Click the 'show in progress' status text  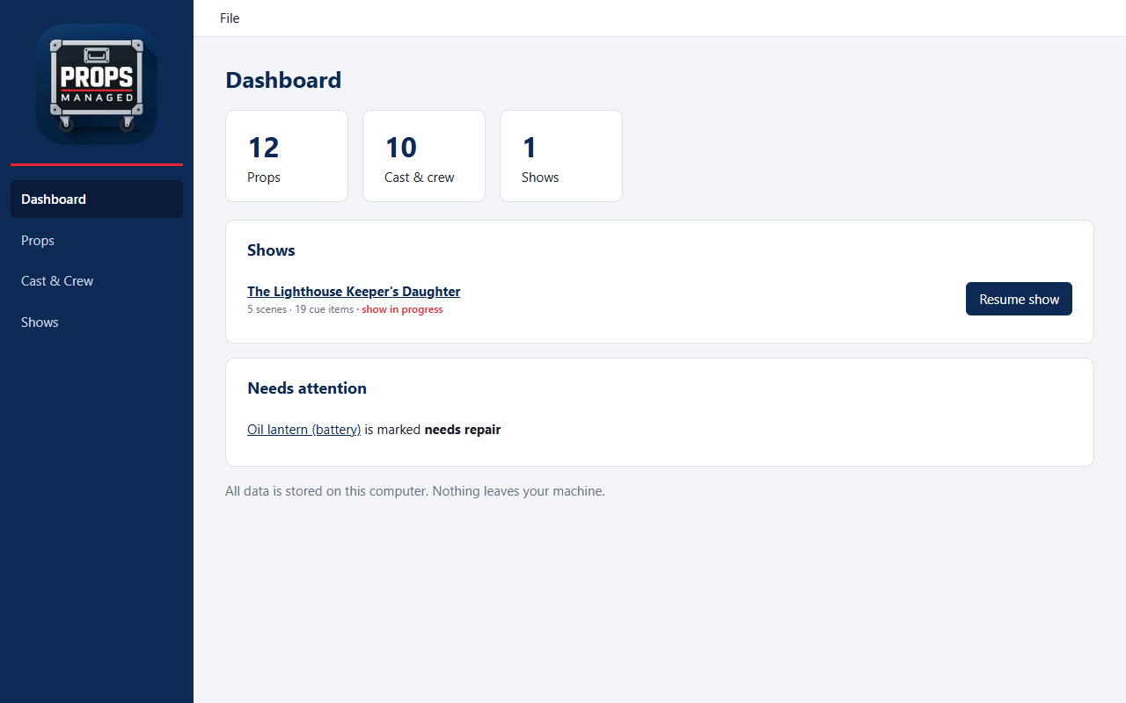(402, 309)
